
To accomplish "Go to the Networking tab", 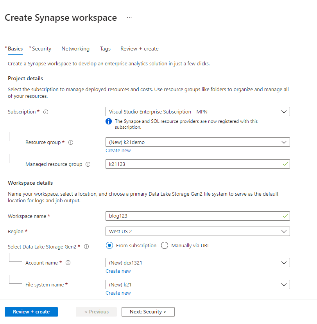I will (75, 49).
